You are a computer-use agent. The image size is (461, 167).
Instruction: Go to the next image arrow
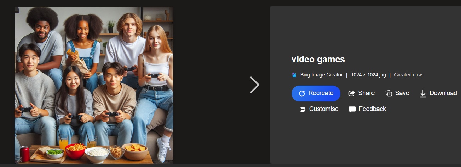tap(255, 85)
